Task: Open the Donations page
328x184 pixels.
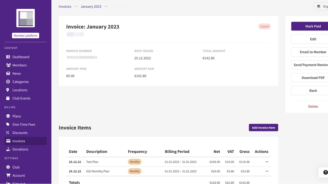Action: 26,149
